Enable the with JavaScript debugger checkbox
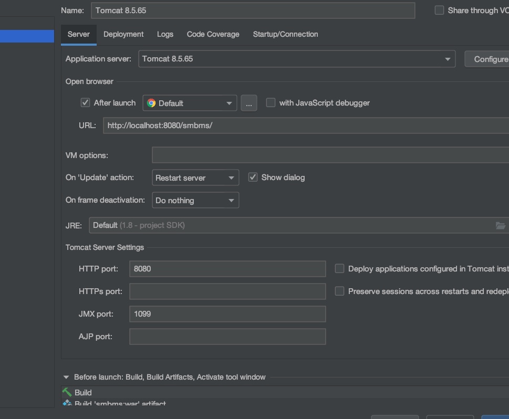509x419 pixels. (x=271, y=103)
